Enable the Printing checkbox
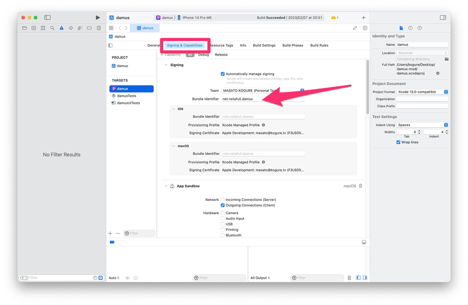 coord(223,230)
